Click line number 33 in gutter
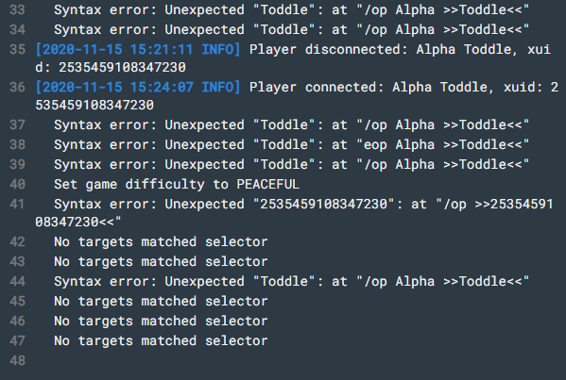 point(17,9)
